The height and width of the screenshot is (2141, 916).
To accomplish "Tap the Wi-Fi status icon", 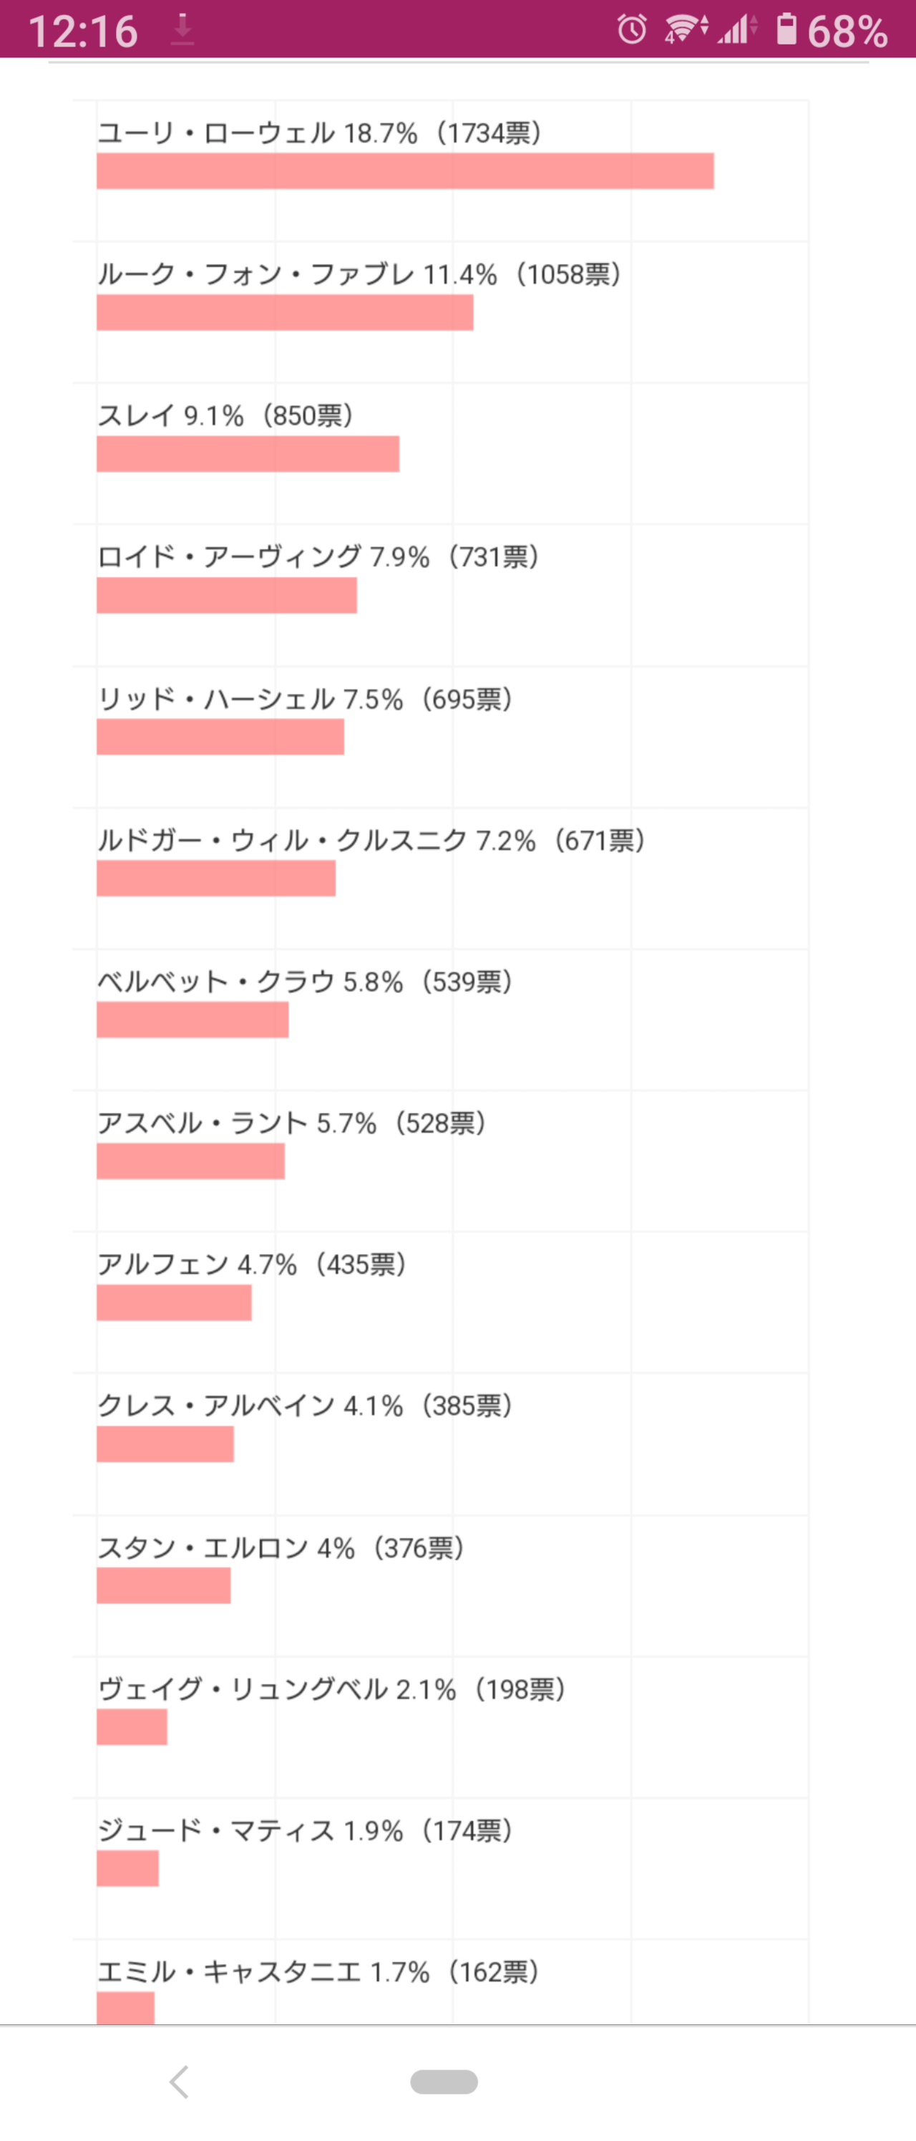I will tap(686, 29).
